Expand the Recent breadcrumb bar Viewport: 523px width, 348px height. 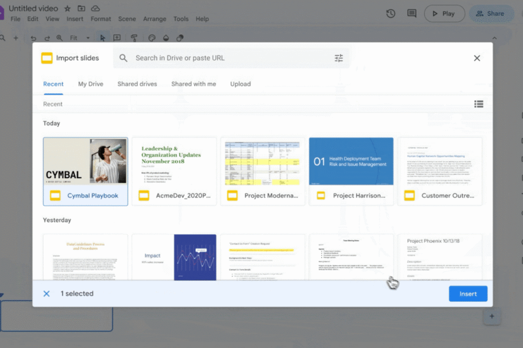[x=53, y=104]
